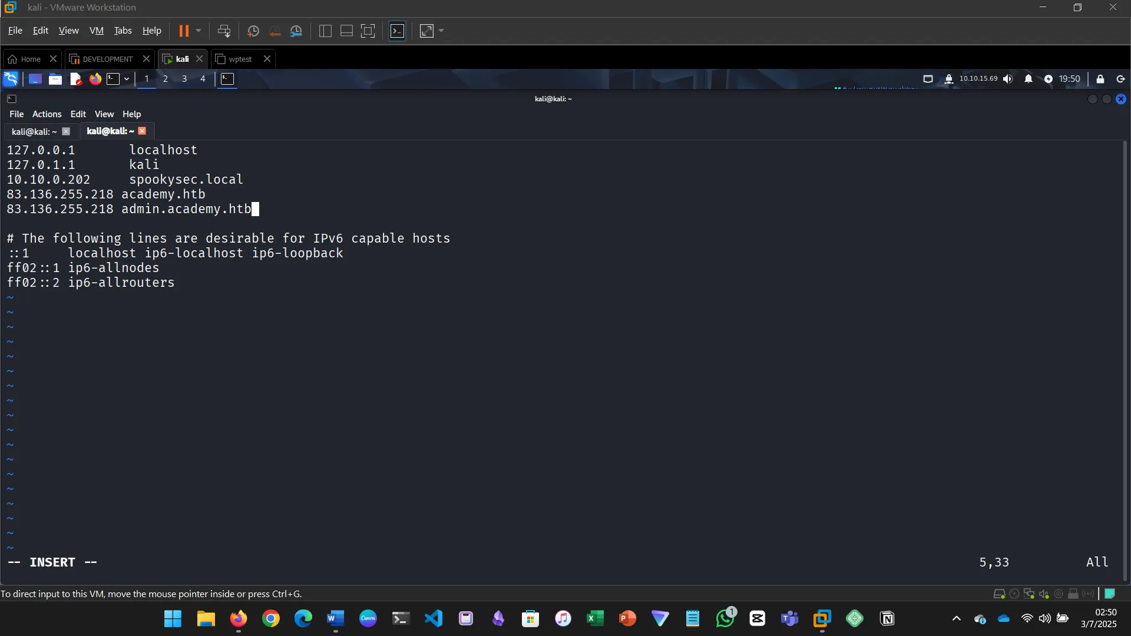Open the file manager from the Kali panel
Image resolution: width=1131 pixels, height=636 pixels.
point(55,79)
